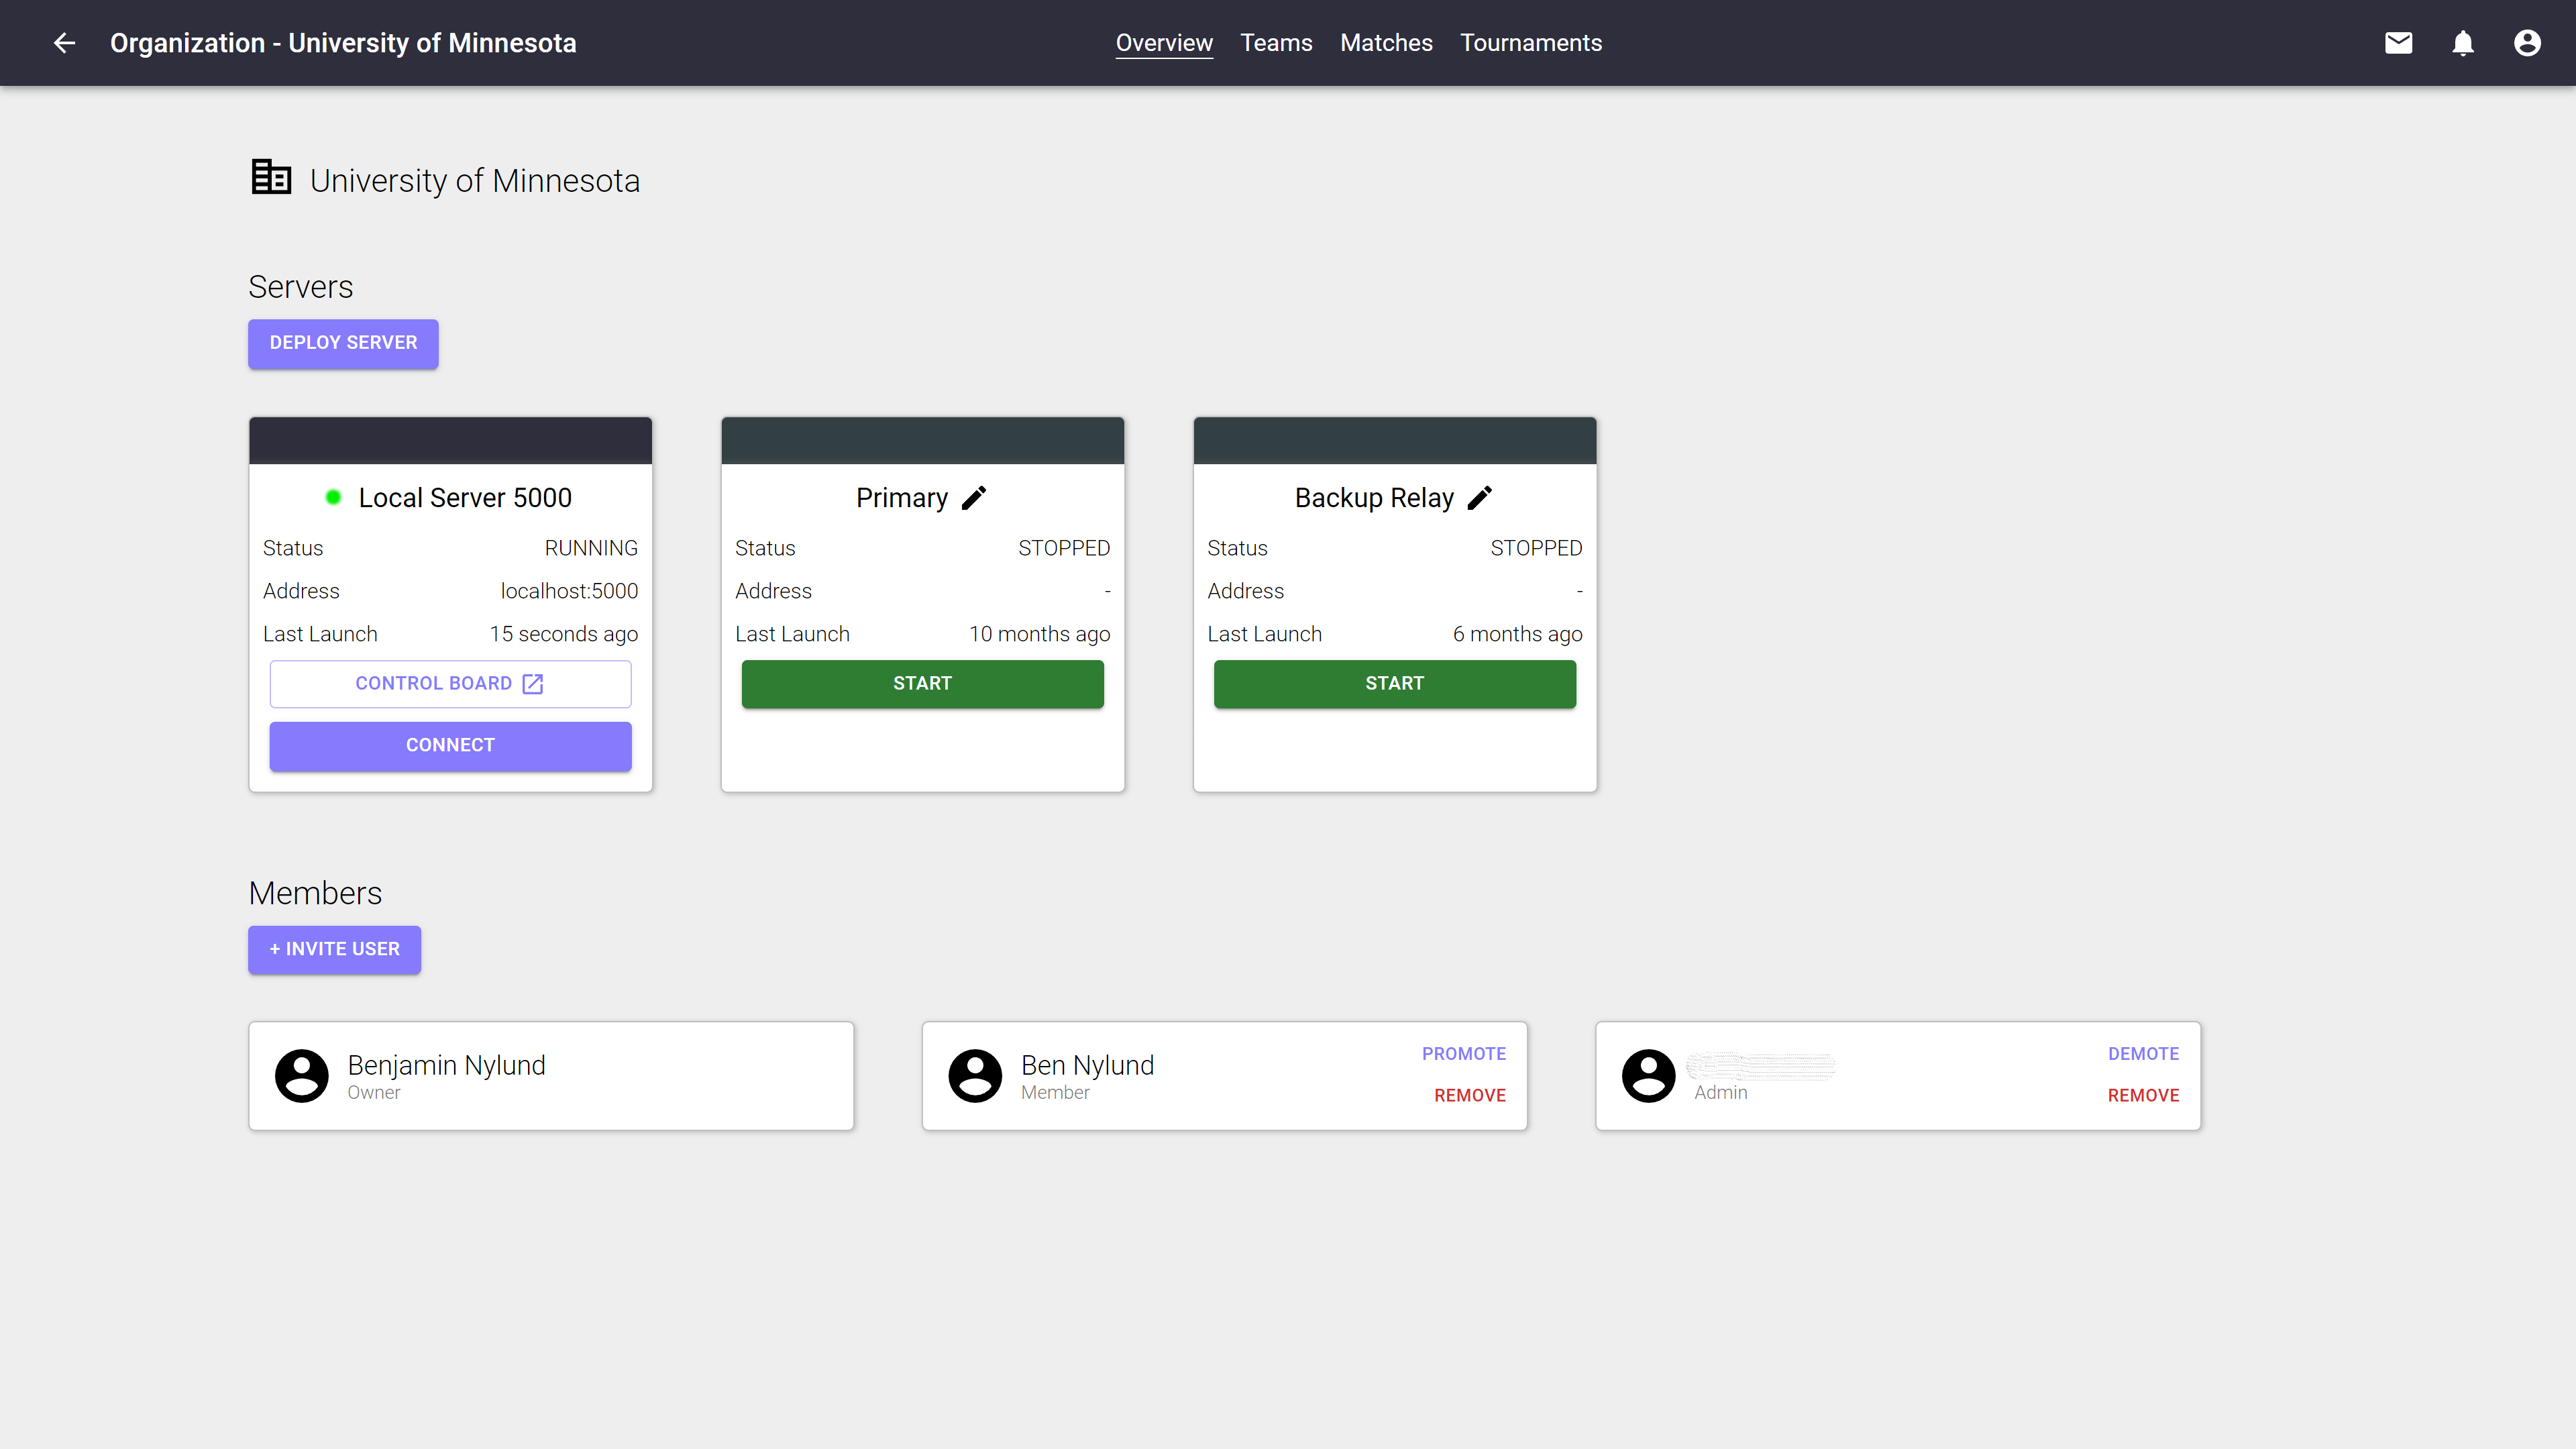Image resolution: width=2576 pixels, height=1449 pixels.
Task: Click the University of Minnesota page heading
Action: click(x=475, y=181)
